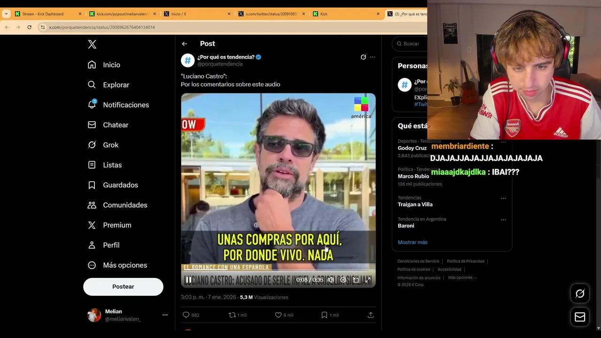Open Explorar search page
601x338 pixels.
[x=108, y=85]
